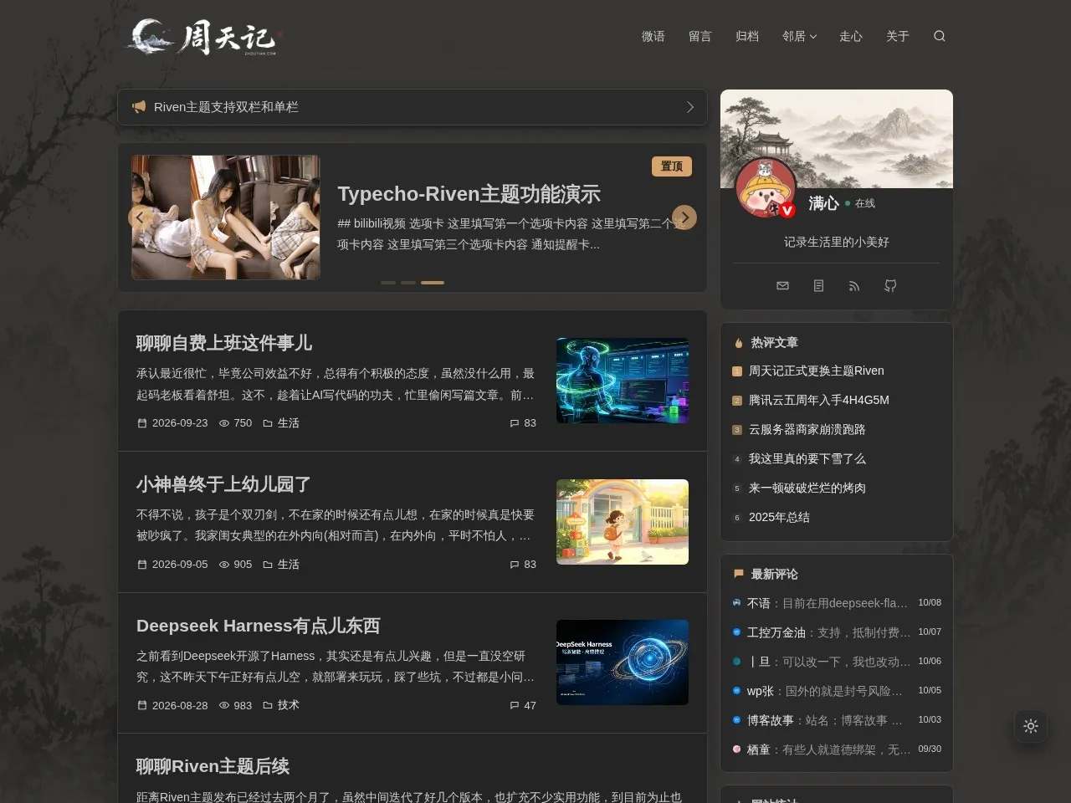Expand the Riven主题 announcement bar arrow
This screenshot has width=1071, height=803.
690,107
